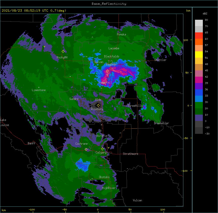Image resolution: width=218 pixels, height=213 pixels.
Task: Click the Sundre city label
Action: 74,99
